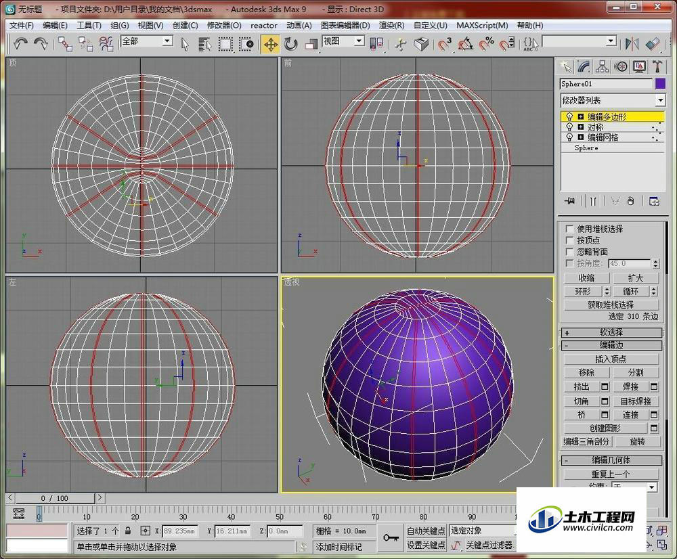
Task: Open Select by Name list icon
Action: pos(204,44)
